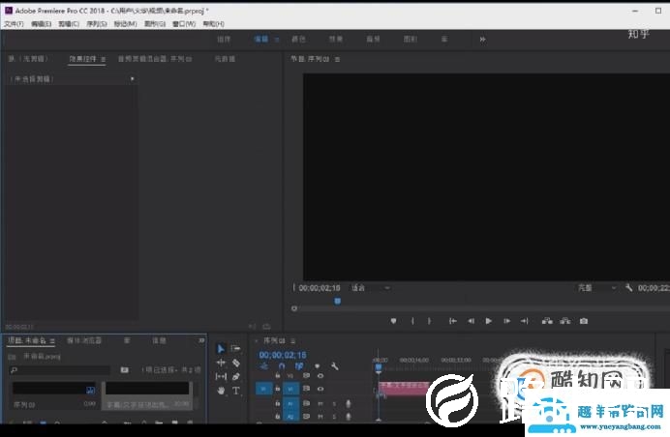Expand workspace overflow chevron (>>)
The image size is (670, 437).
click(x=482, y=39)
